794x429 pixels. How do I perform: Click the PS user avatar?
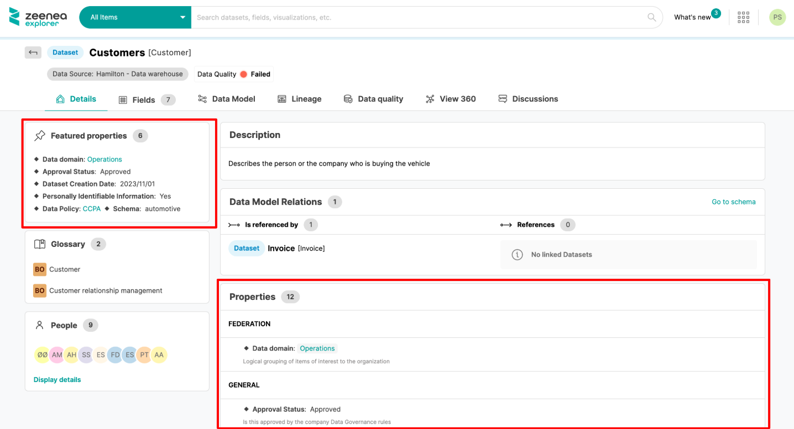pos(777,17)
